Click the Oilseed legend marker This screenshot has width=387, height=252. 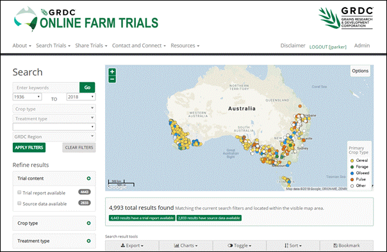click(x=352, y=173)
